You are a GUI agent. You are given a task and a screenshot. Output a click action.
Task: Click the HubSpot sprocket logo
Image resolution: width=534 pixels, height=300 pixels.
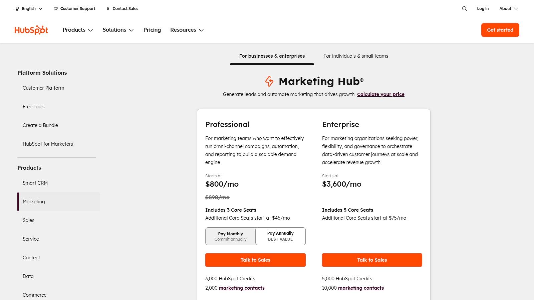[31, 30]
